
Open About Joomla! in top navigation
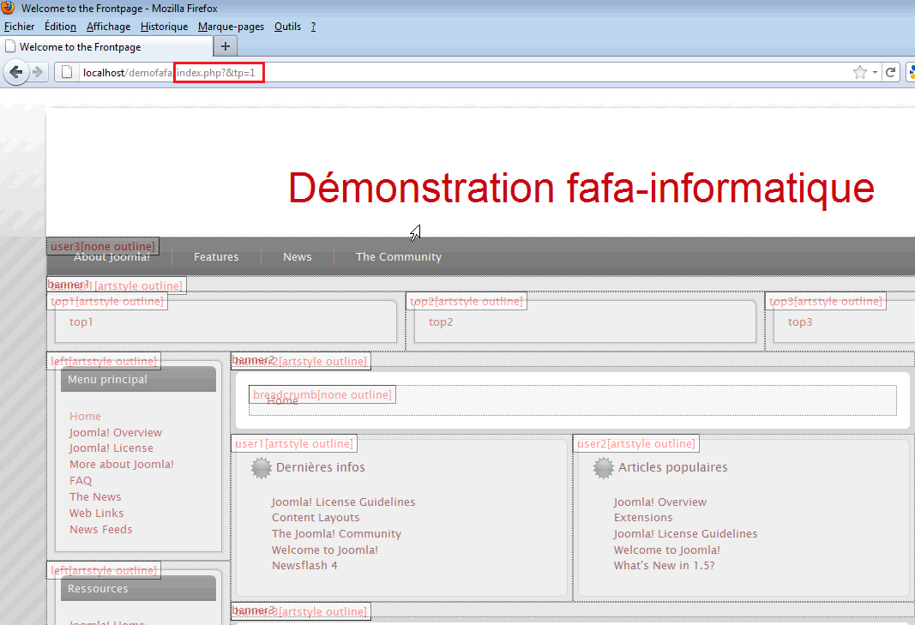point(111,256)
